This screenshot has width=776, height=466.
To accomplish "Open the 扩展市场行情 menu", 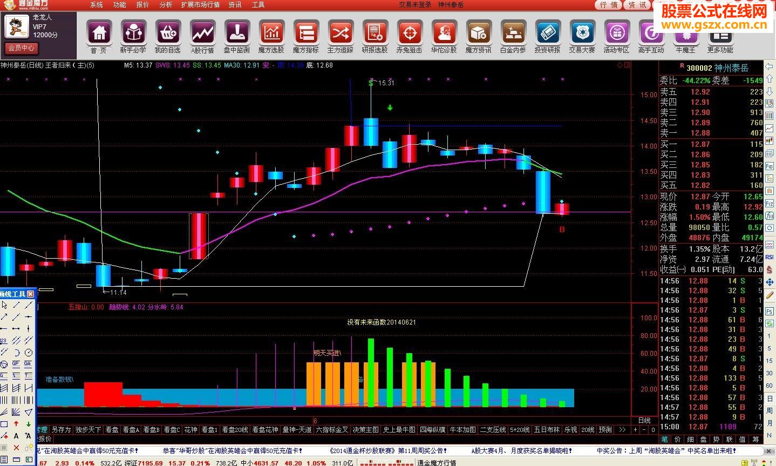I will click(x=201, y=4).
